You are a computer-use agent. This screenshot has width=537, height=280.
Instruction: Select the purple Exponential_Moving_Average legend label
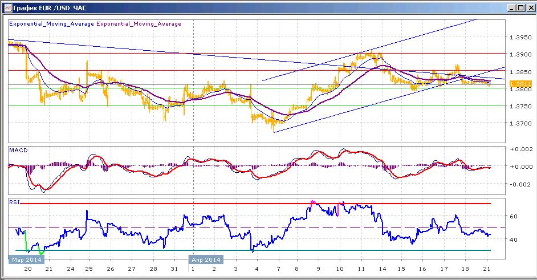[139, 24]
